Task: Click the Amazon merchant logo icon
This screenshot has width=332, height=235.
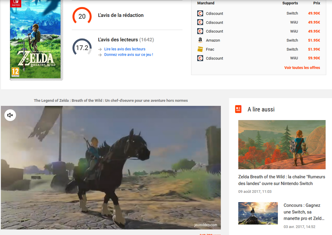Action: (200, 40)
